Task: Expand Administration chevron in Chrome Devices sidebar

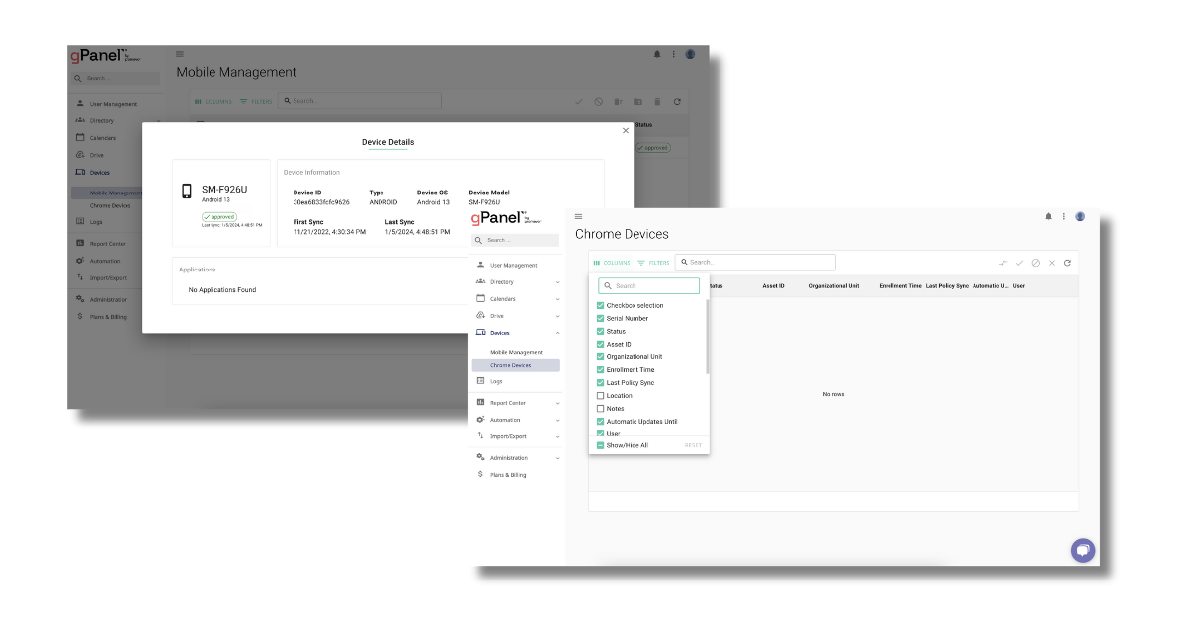Action: [557, 458]
